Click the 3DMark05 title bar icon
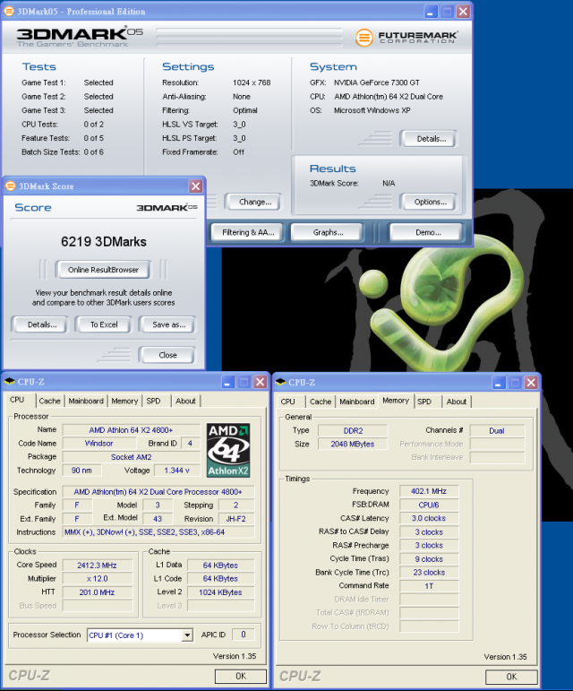Screen dimensions: 573x691 point(9,11)
